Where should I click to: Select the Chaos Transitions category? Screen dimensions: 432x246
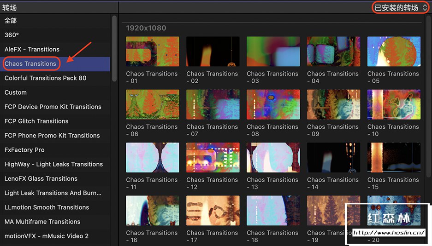[x=30, y=63]
